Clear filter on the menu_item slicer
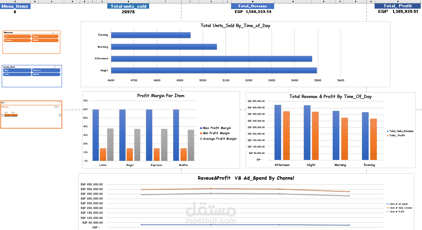The width and height of the screenshot is (422, 230). click(x=59, y=67)
